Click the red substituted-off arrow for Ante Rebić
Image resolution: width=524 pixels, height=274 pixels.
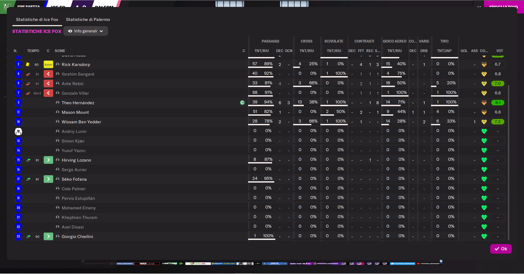pyautogui.click(x=48, y=84)
